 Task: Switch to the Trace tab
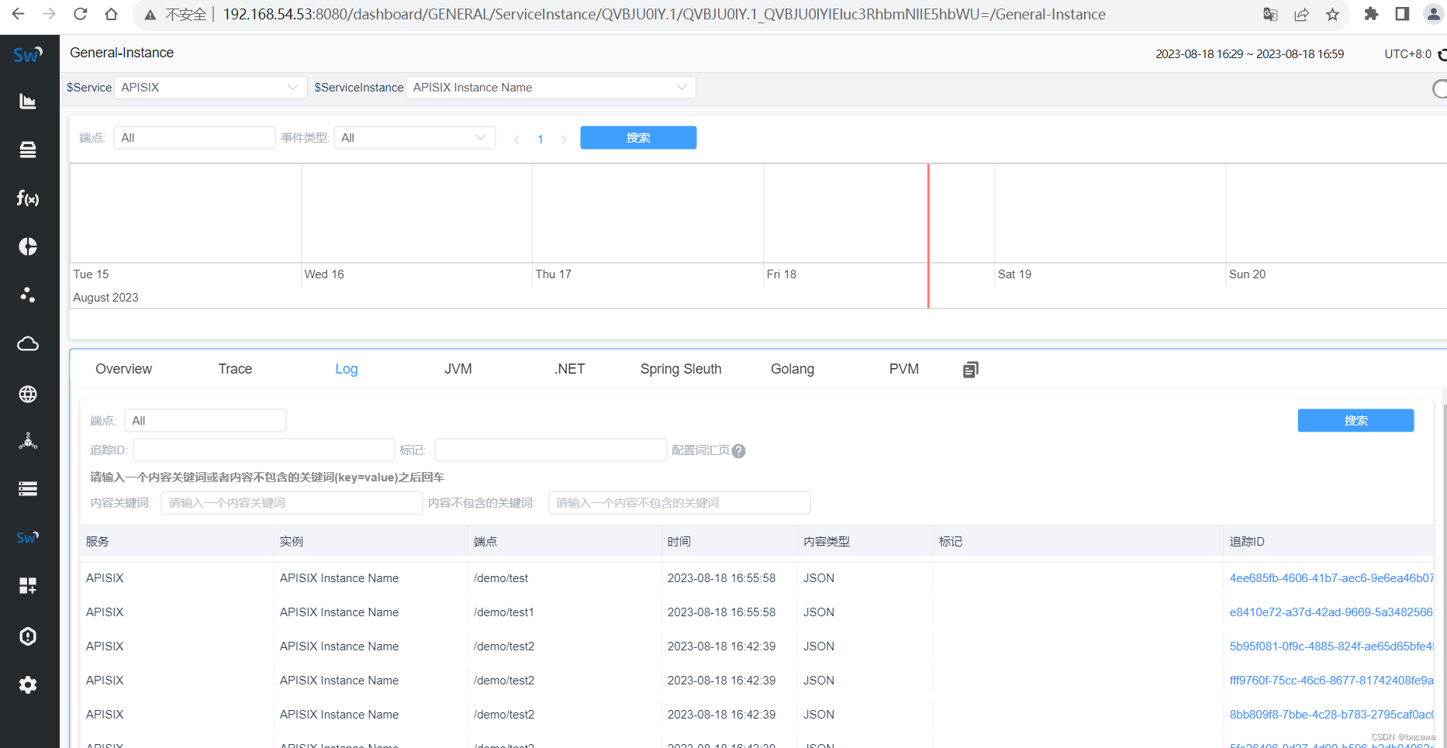pyautogui.click(x=235, y=369)
